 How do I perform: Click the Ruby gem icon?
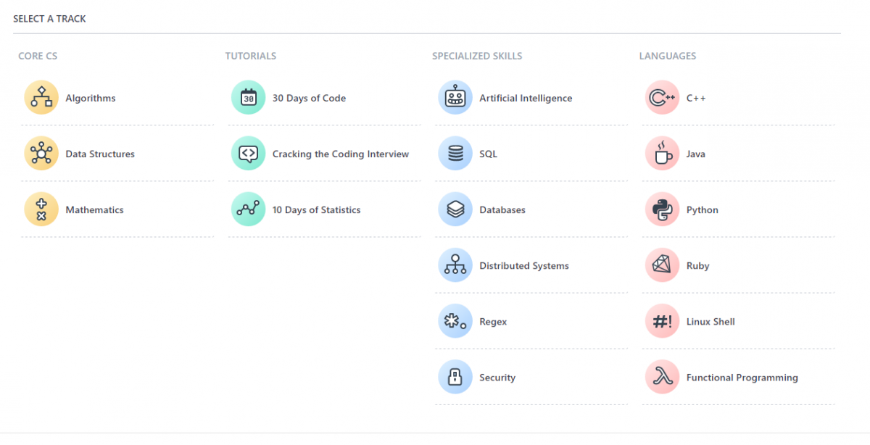[663, 265]
